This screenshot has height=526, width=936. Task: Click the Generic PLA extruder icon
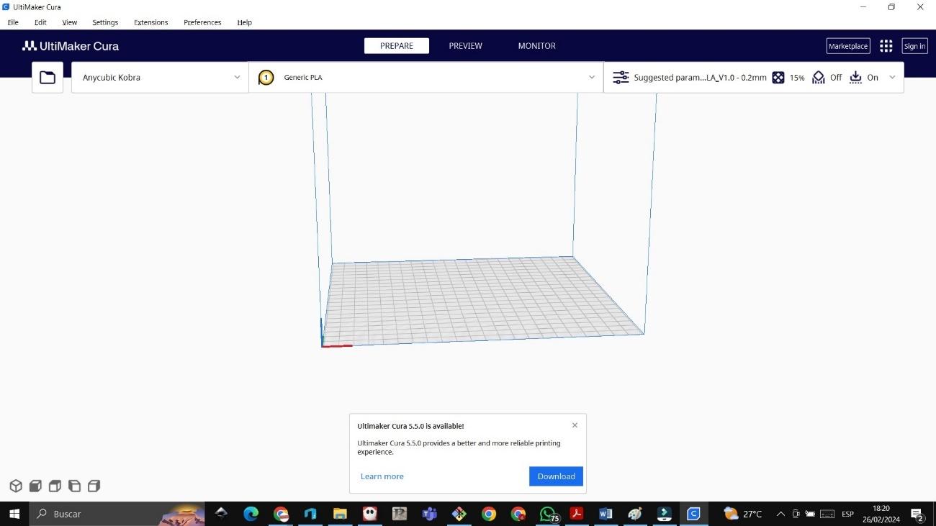pos(266,78)
